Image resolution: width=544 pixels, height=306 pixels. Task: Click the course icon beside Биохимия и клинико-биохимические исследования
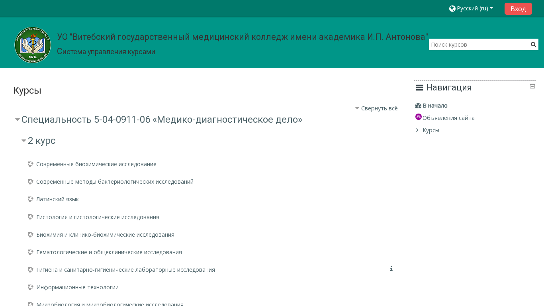(x=31, y=235)
